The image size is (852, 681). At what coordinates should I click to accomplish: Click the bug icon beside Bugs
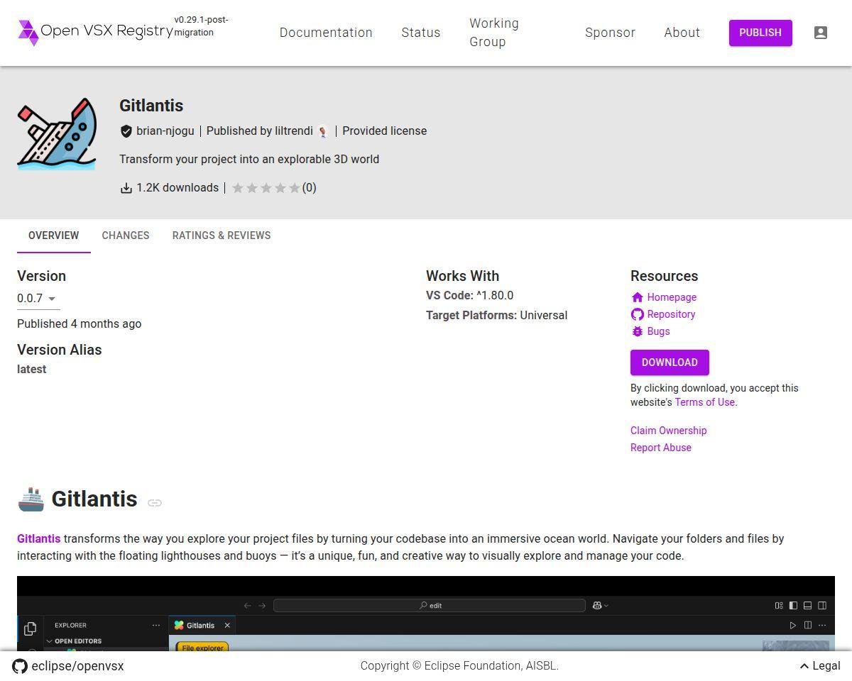point(637,331)
